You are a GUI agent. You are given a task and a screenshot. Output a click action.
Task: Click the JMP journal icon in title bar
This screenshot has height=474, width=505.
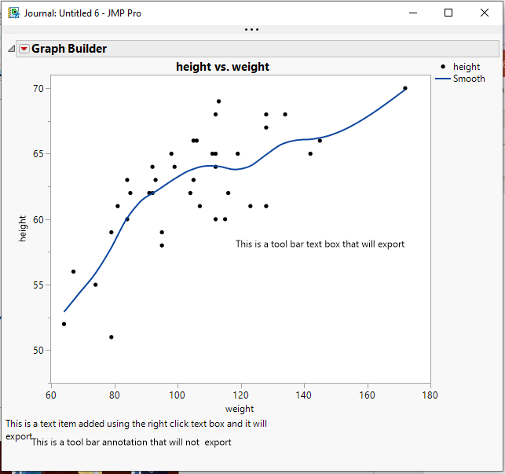point(13,13)
